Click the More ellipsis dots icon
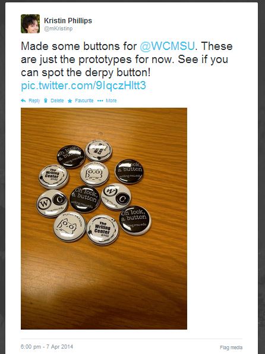Viewport: 265px width, 354px height. [100, 101]
